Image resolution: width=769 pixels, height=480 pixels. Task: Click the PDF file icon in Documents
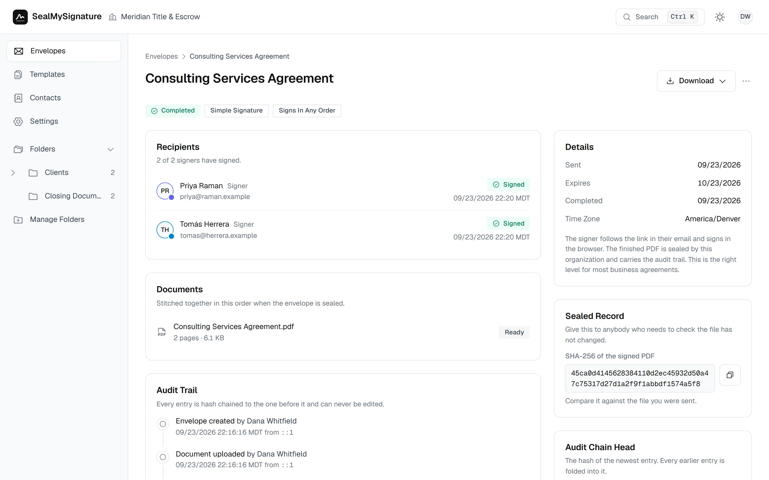pos(162,332)
